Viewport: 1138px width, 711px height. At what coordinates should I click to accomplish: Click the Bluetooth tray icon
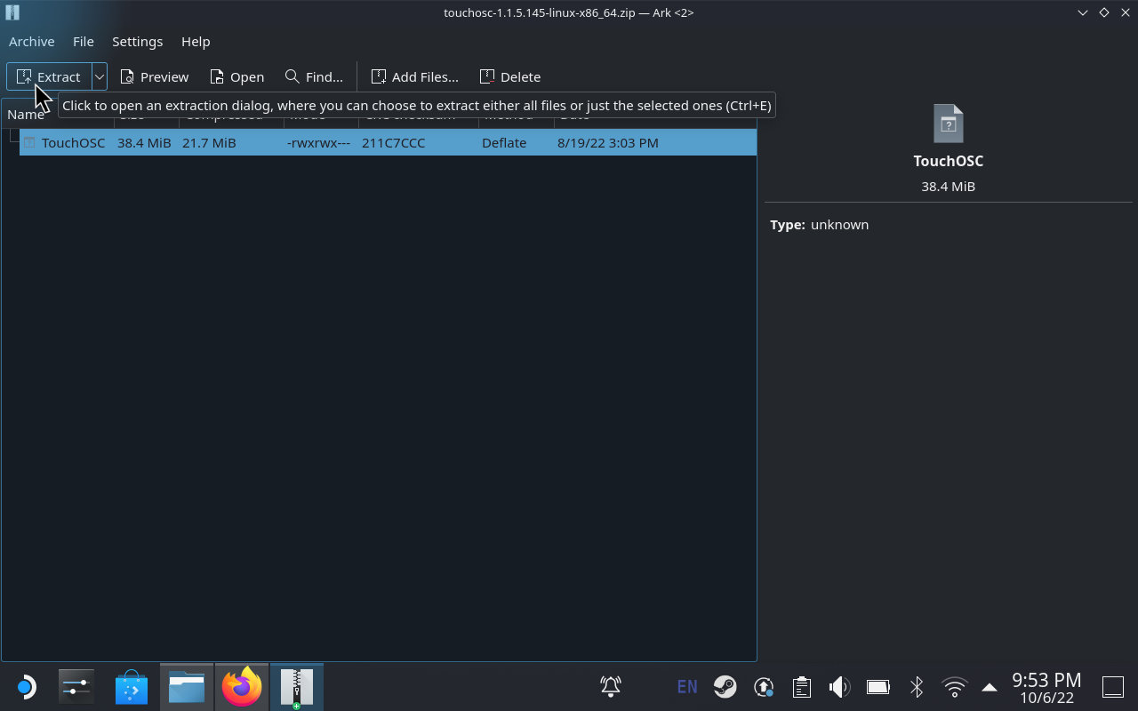click(917, 687)
